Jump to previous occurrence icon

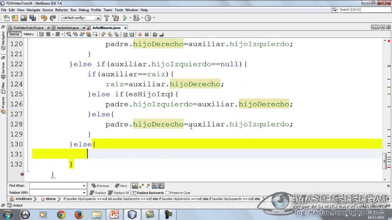75,34
